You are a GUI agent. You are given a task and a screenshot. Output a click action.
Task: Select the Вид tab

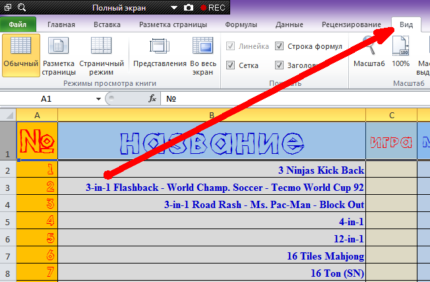[406, 24]
